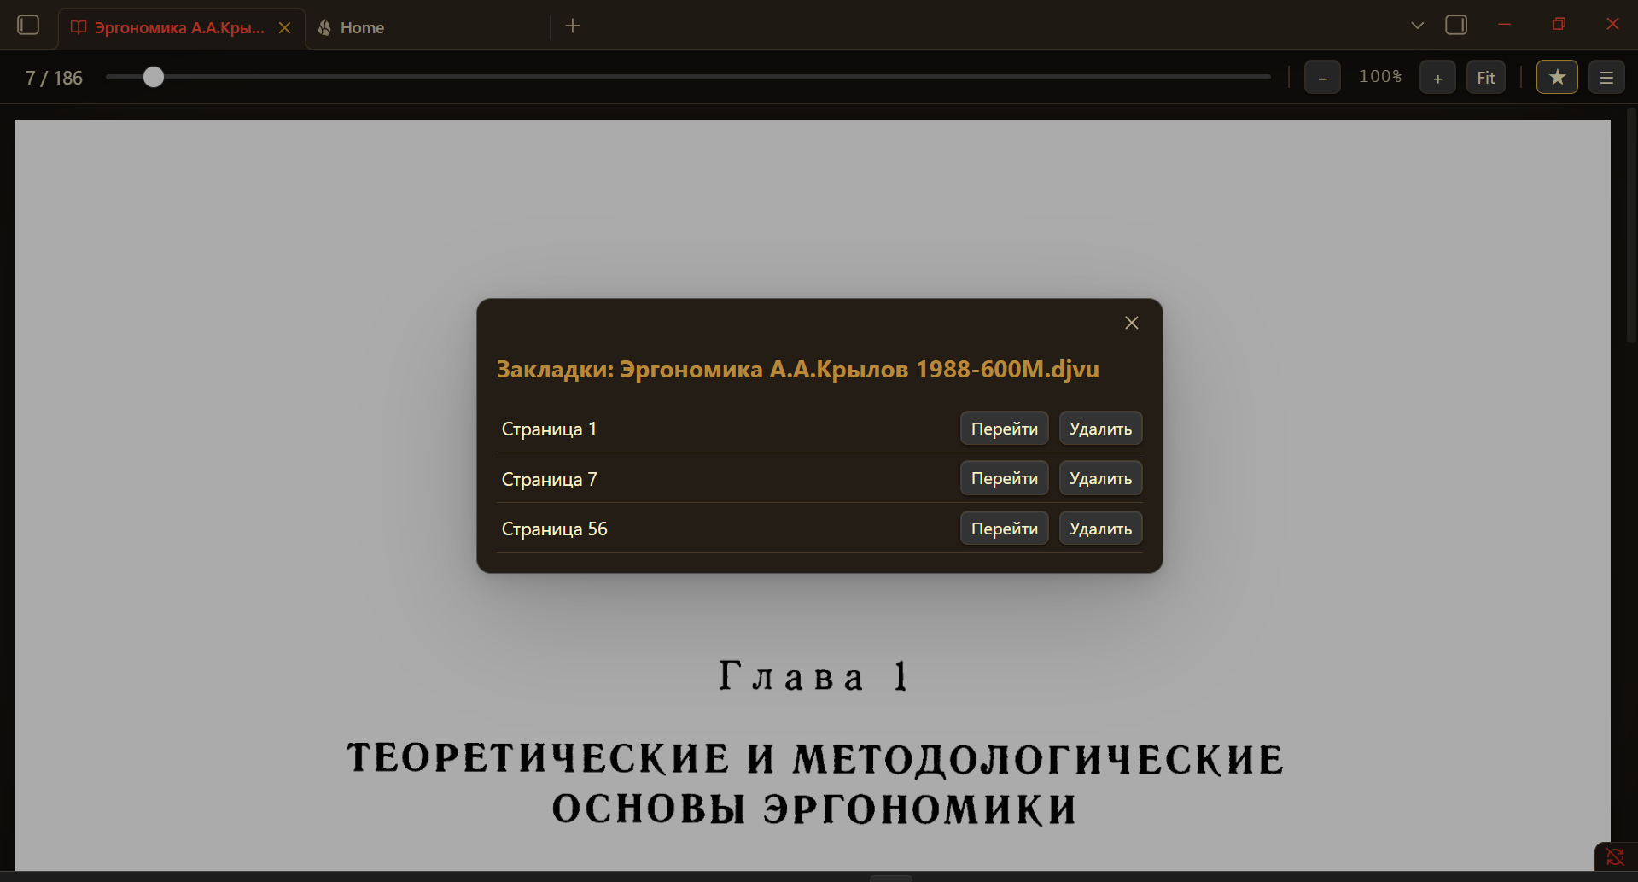Fit page using the Fit button

[1486, 78]
